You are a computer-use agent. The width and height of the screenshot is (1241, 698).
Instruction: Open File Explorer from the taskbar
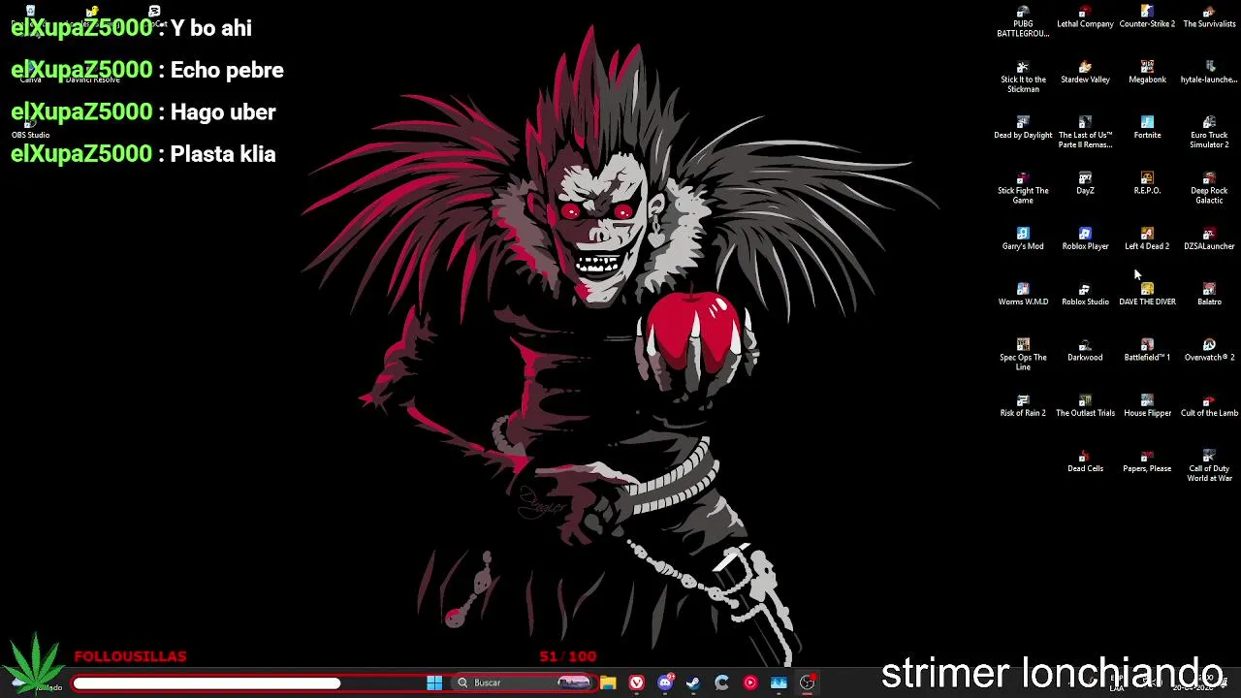click(x=608, y=682)
